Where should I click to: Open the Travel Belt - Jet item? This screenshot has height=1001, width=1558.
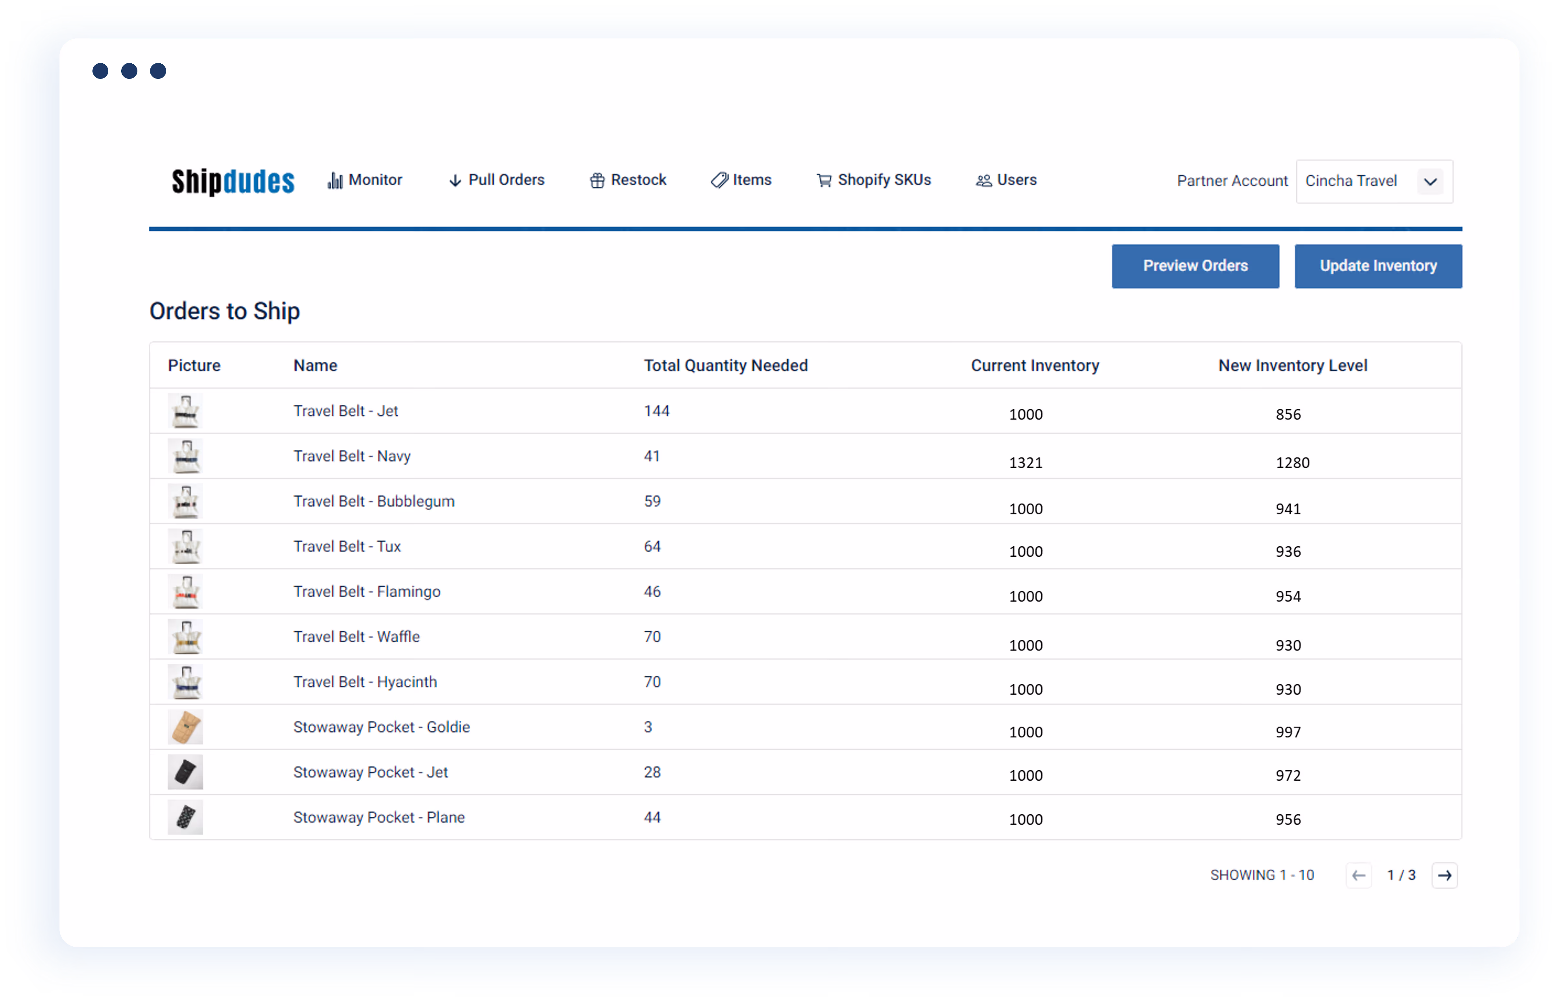345,411
